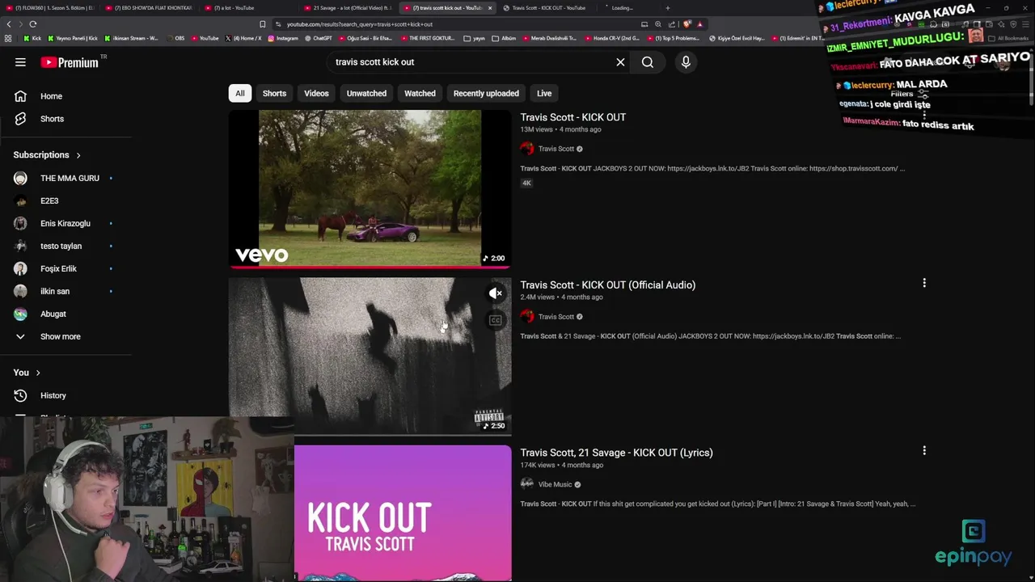Open the Kick bookmark

point(32,38)
